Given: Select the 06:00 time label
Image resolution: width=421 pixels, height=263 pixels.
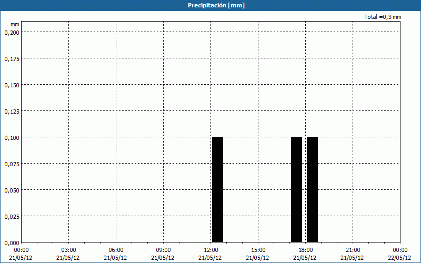Looking at the screenshot, I should [x=116, y=250].
